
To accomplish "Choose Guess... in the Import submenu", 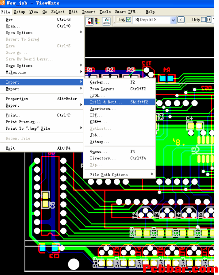I will pos(120,151).
